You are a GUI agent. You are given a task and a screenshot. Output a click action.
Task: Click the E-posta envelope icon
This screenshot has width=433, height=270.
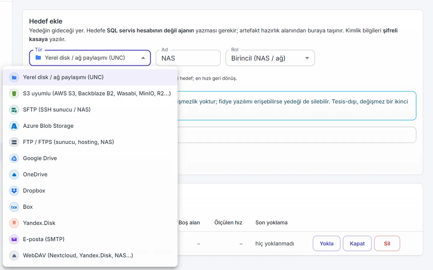pyautogui.click(x=14, y=239)
